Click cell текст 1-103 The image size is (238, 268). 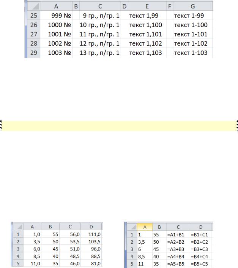[193, 53]
